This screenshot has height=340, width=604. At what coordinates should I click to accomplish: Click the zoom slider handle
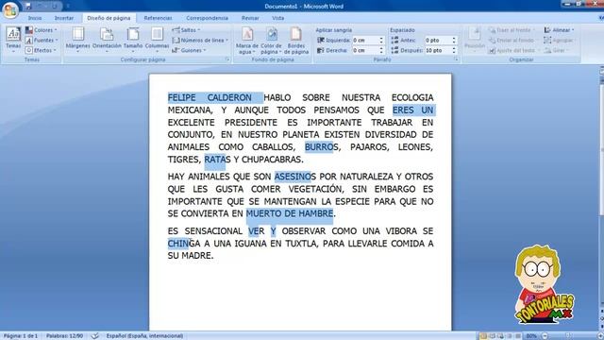568,336
